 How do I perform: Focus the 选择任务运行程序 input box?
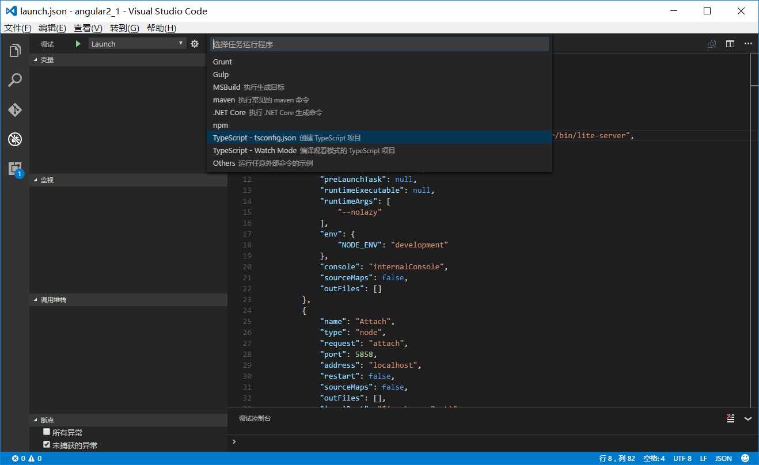(379, 44)
